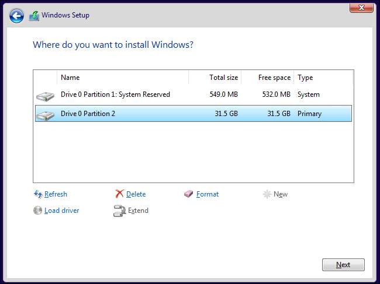Click the Format link text
380x284 pixels.
click(208, 194)
